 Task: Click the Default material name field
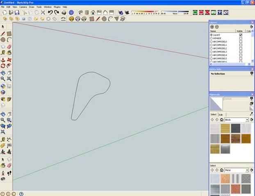pos(236,99)
